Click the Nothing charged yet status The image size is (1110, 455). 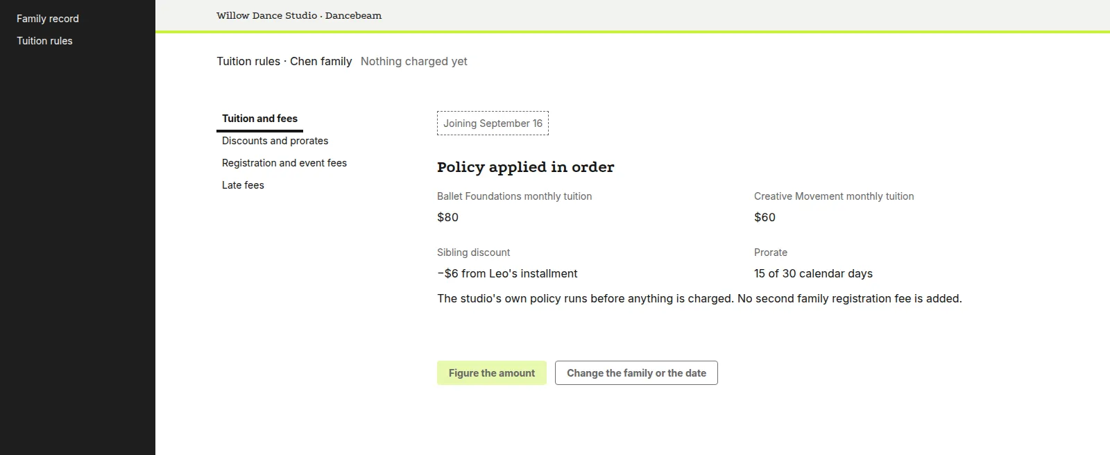[414, 61]
